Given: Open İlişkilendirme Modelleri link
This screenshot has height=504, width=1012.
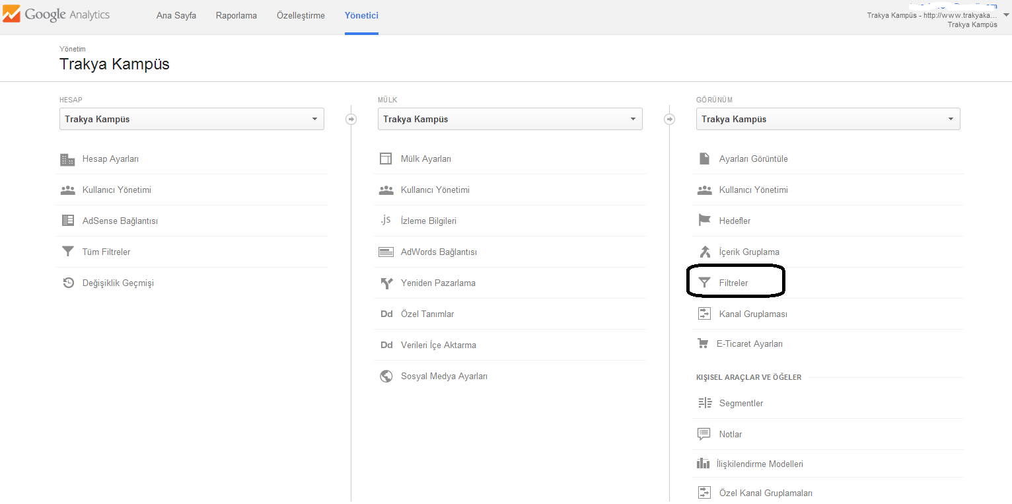Looking at the screenshot, I should pyautogui.click(x=760, y=464).
